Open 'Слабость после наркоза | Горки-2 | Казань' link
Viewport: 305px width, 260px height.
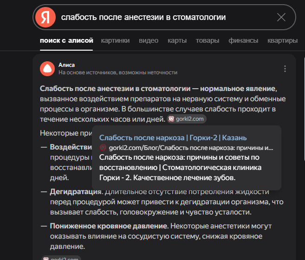pos(173,137)
